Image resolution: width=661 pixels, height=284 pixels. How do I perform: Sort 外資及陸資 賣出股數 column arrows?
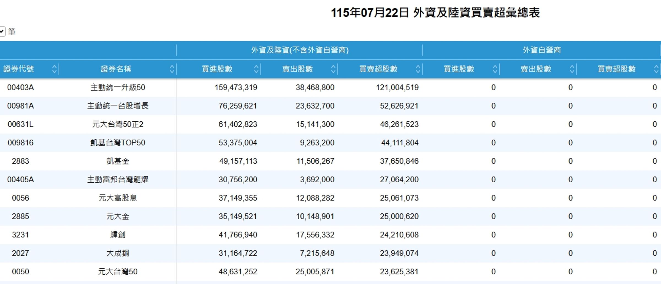(333, 69)
